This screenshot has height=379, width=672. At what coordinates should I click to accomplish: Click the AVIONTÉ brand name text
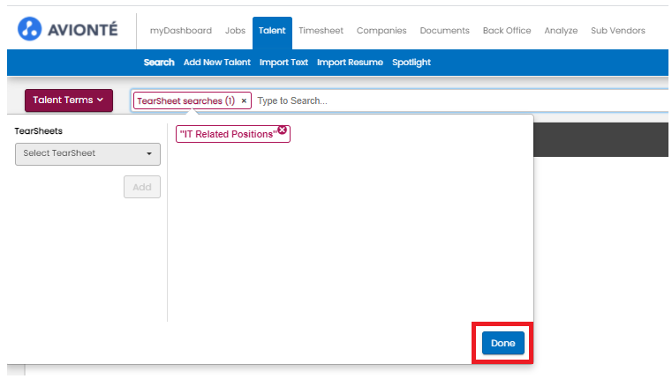82,30
